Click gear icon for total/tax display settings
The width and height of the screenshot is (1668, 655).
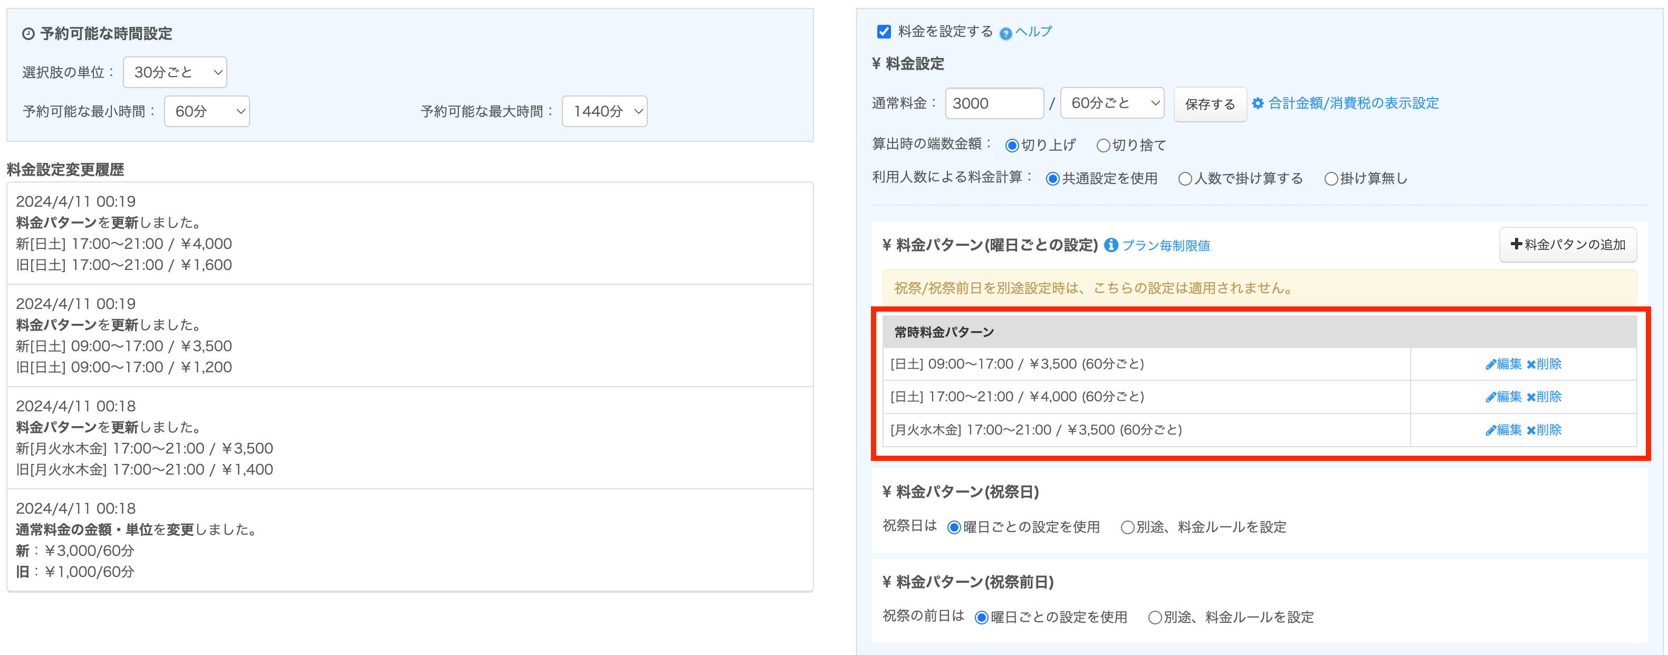click(1258, 103)
